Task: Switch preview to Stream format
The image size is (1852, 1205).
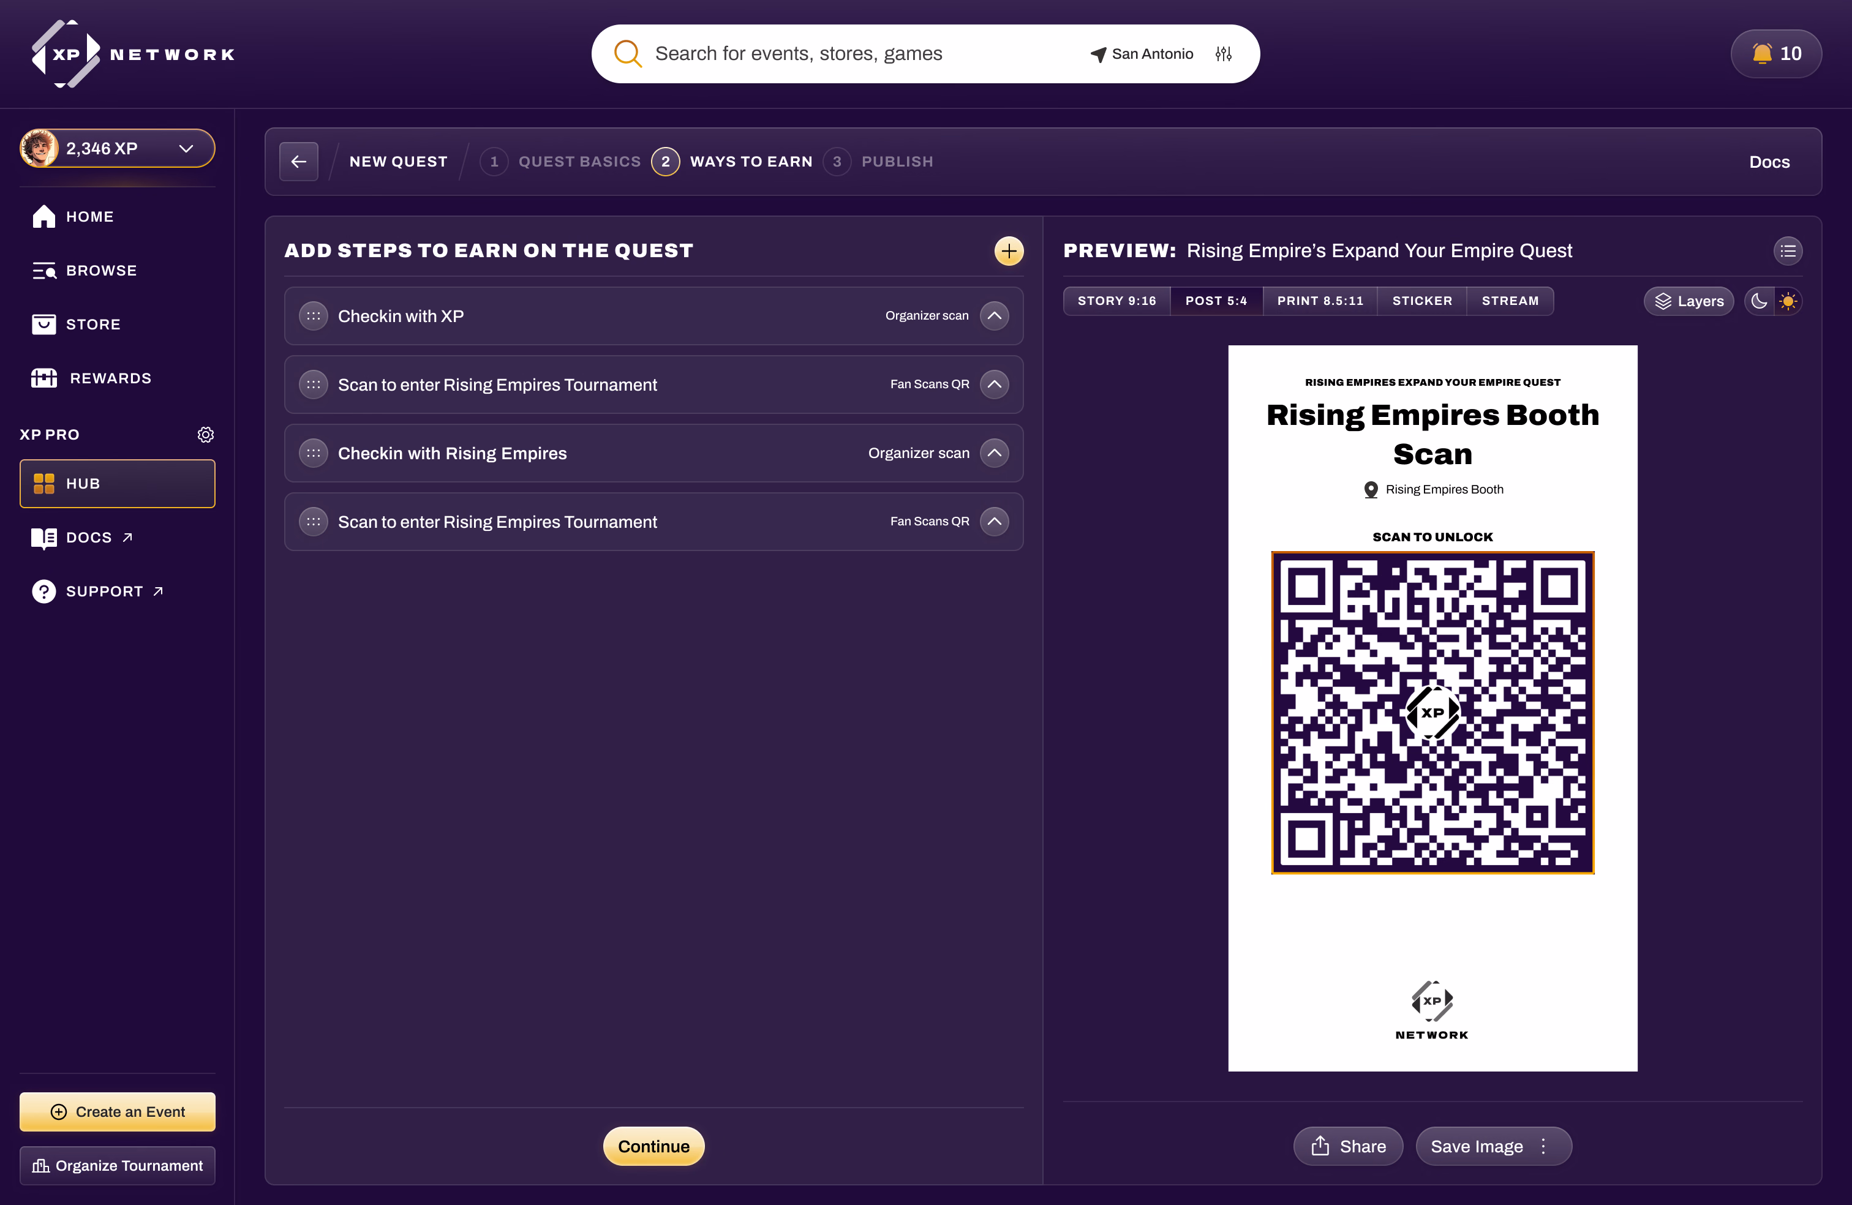Action: (x=1510, y=300)
